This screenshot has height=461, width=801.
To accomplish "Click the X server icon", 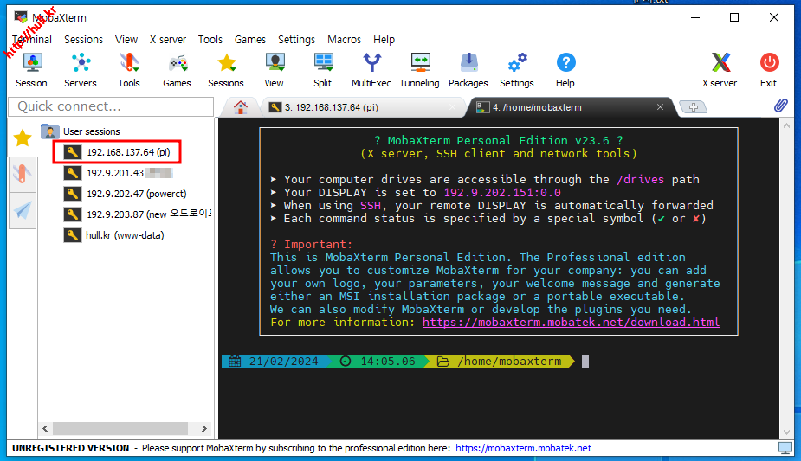I will (x=720, y=69).
